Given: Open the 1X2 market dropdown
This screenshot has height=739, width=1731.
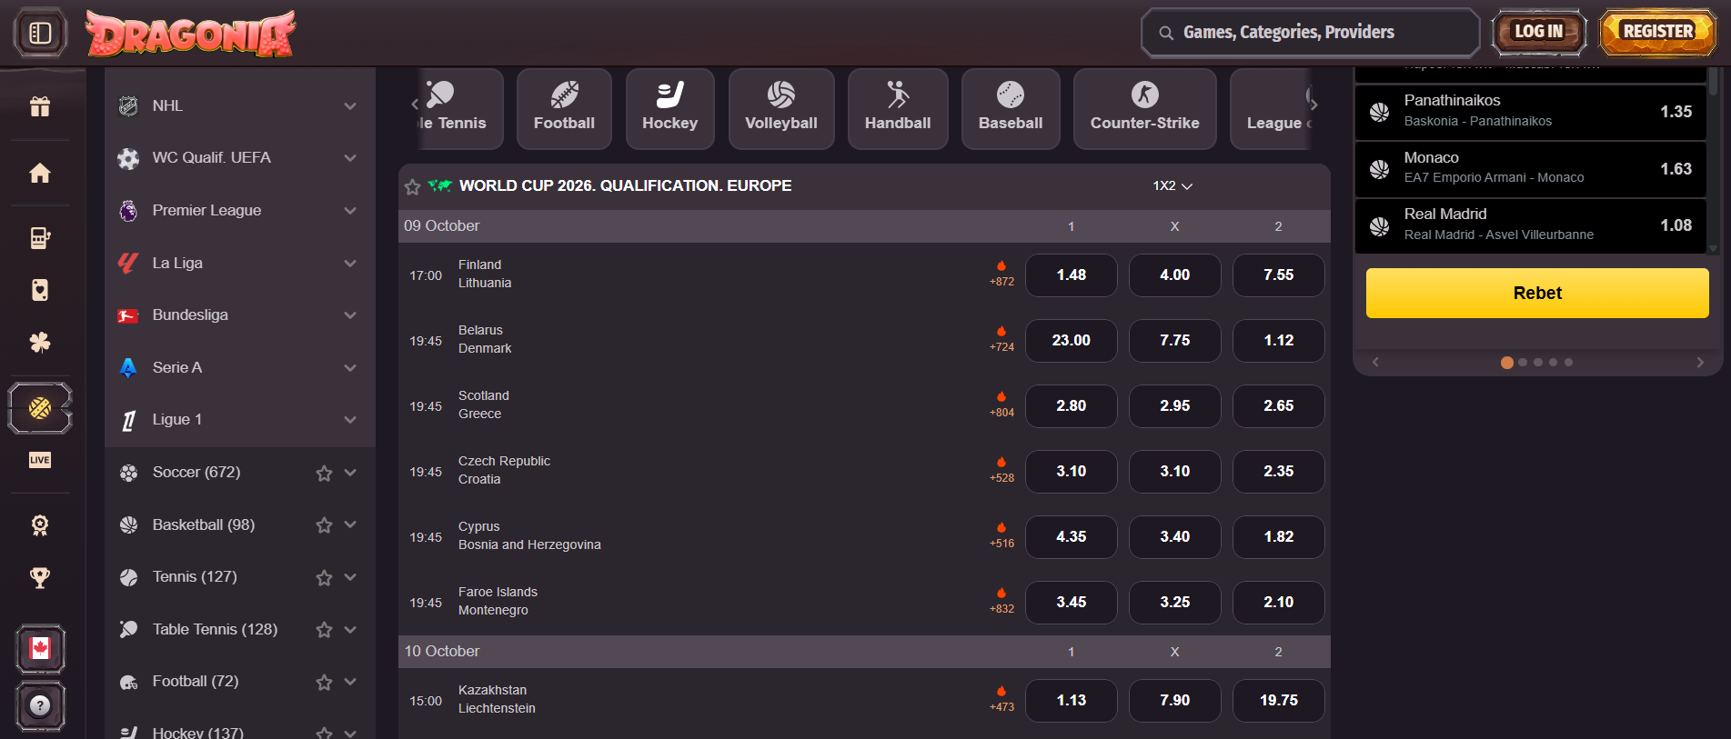Looking at the screenshot, I should (x=1172, y=185).
